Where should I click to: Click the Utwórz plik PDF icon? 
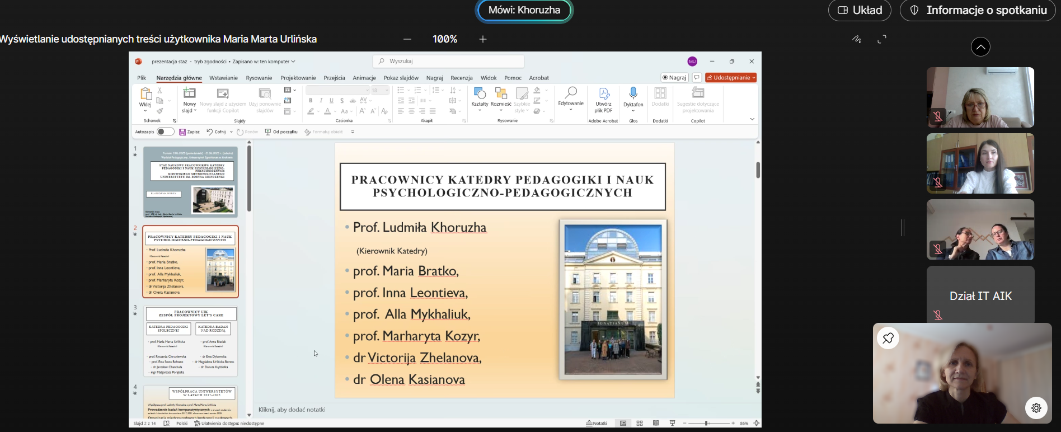603,93
